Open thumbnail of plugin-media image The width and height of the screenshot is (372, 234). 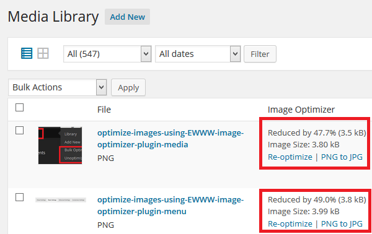(x=60, y=145)
